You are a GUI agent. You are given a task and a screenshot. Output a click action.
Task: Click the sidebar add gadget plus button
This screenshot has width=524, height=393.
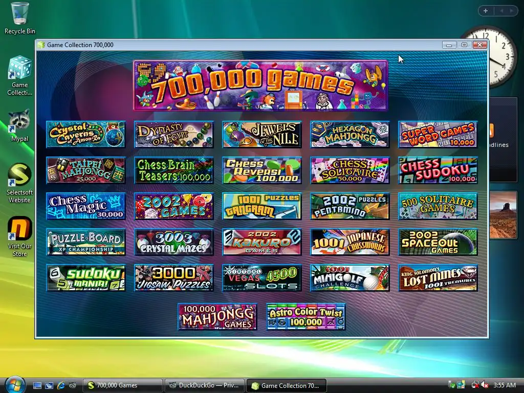pos(486,11)
